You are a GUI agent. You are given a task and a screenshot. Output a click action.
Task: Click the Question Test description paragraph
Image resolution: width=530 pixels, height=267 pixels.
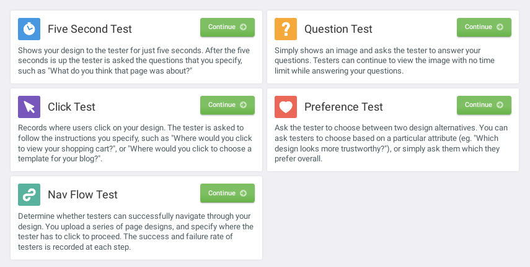(392, 61)
